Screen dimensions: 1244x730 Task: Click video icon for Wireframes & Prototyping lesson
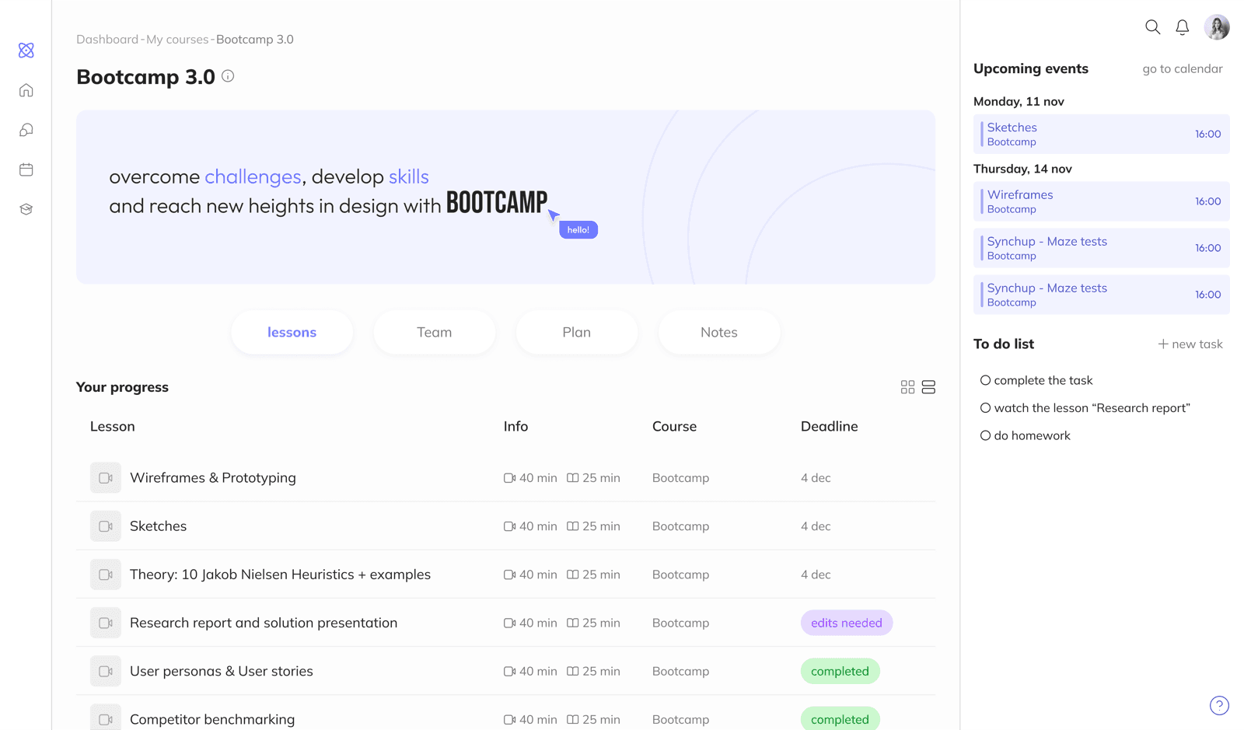106,478
